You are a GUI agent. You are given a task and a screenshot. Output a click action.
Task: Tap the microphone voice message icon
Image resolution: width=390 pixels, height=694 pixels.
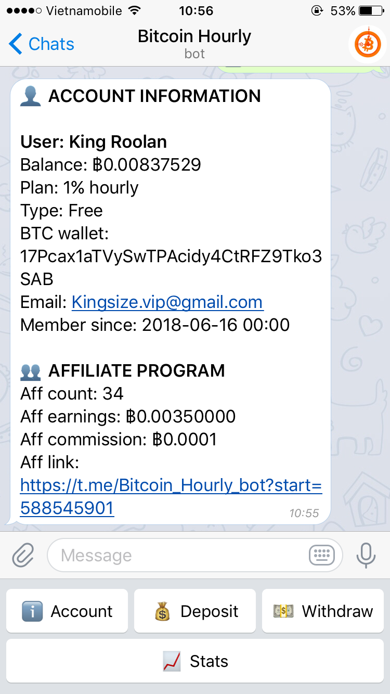pyautogui.click(x=366, y=555)
